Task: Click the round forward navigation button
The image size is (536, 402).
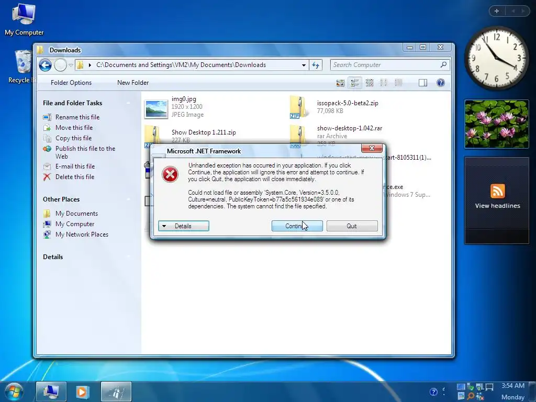Action: (x=60, y=65)
